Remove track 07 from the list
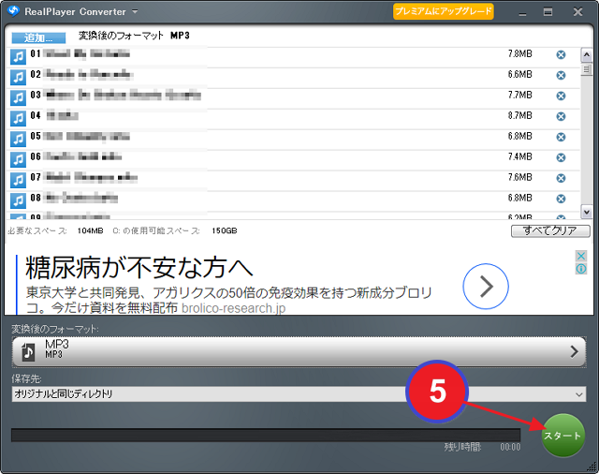This screenshot has width=599, height=474. (x=561, y=178)
